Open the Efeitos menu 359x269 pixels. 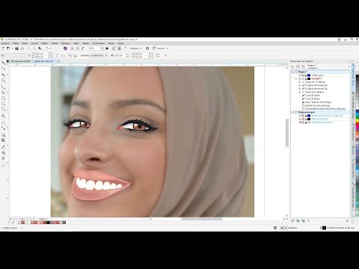point(55,43)
